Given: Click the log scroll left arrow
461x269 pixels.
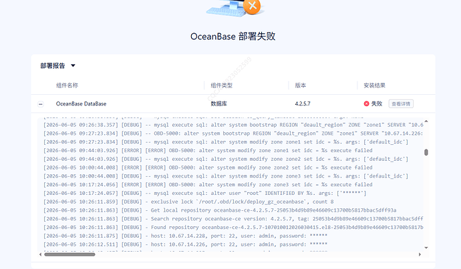Looking at the screenshot, I should 40,254.
